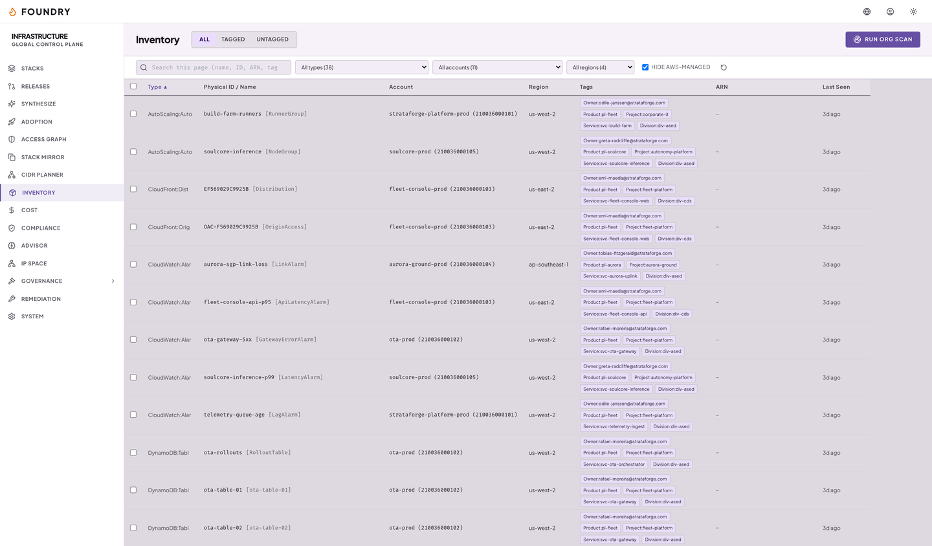Click the Last Seen column header

pos(836,87)
